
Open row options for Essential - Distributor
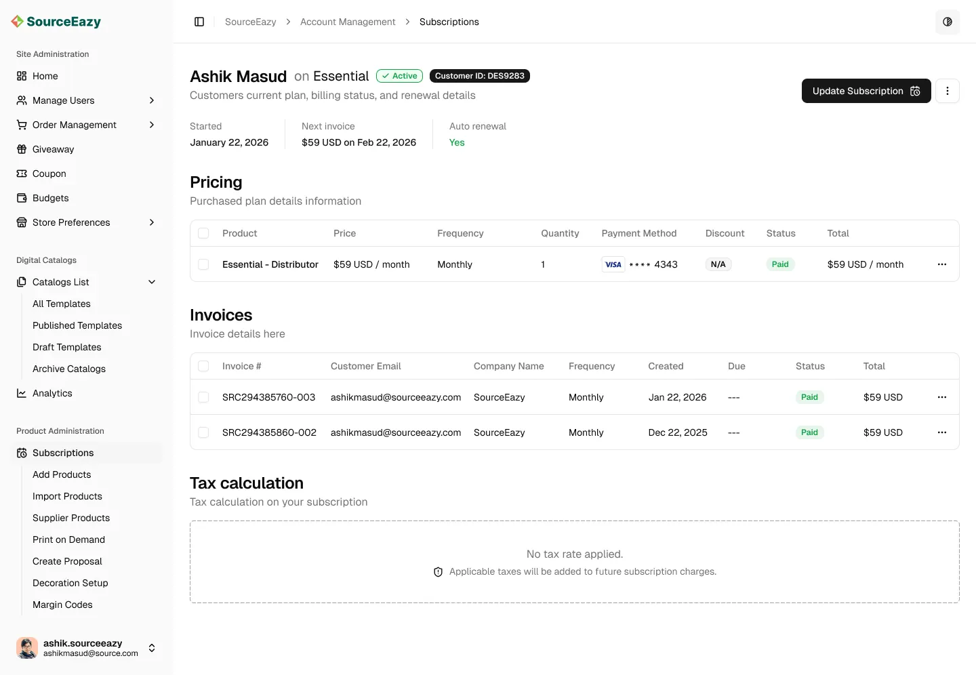(x=942, y=264)
